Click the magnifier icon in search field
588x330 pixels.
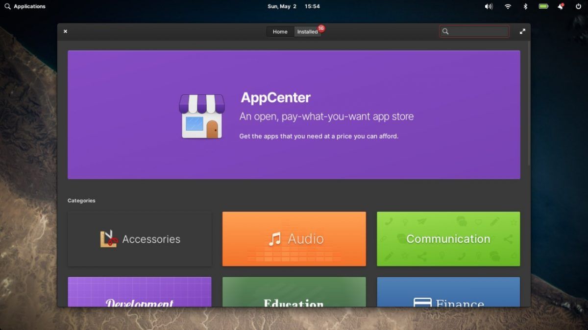[445, 31]
